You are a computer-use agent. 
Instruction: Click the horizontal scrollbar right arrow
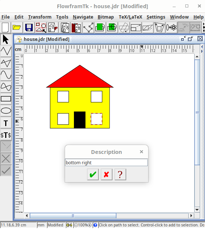tap(191, 216)
